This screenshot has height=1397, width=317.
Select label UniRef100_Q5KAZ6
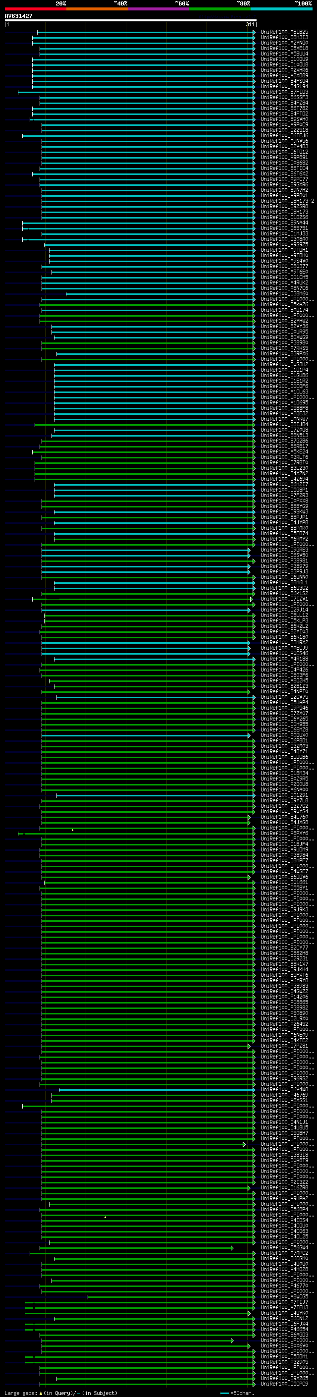tap(284, 305)
